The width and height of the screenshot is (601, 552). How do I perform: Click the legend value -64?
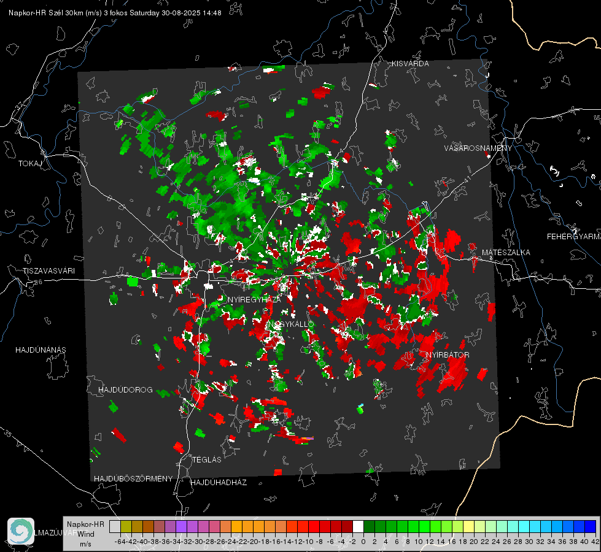click(120, 542)
